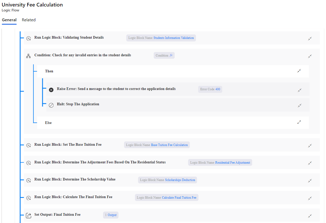Click the Raise Error X icon
The width and height of the screenshot is (326, 223).
(x=51, y=90)
